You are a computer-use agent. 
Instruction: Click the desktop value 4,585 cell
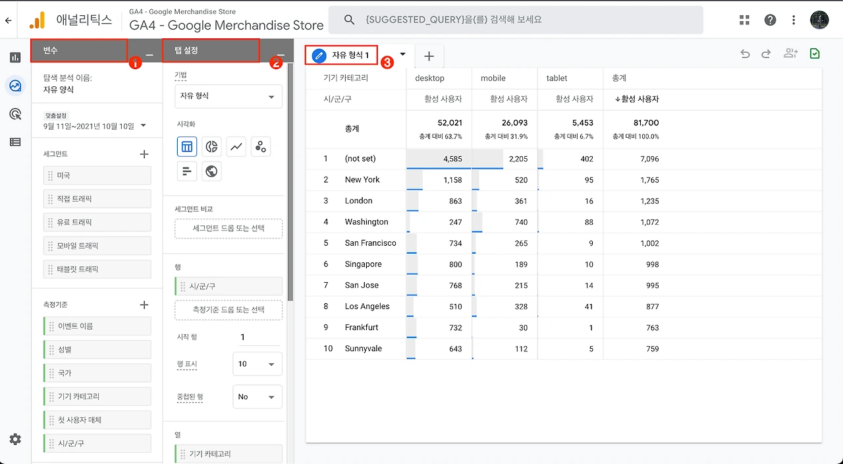pos(439,159)
